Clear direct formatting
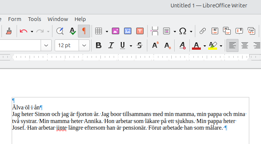Viewport: 261px width, 144px height. (x=182, y=45)
